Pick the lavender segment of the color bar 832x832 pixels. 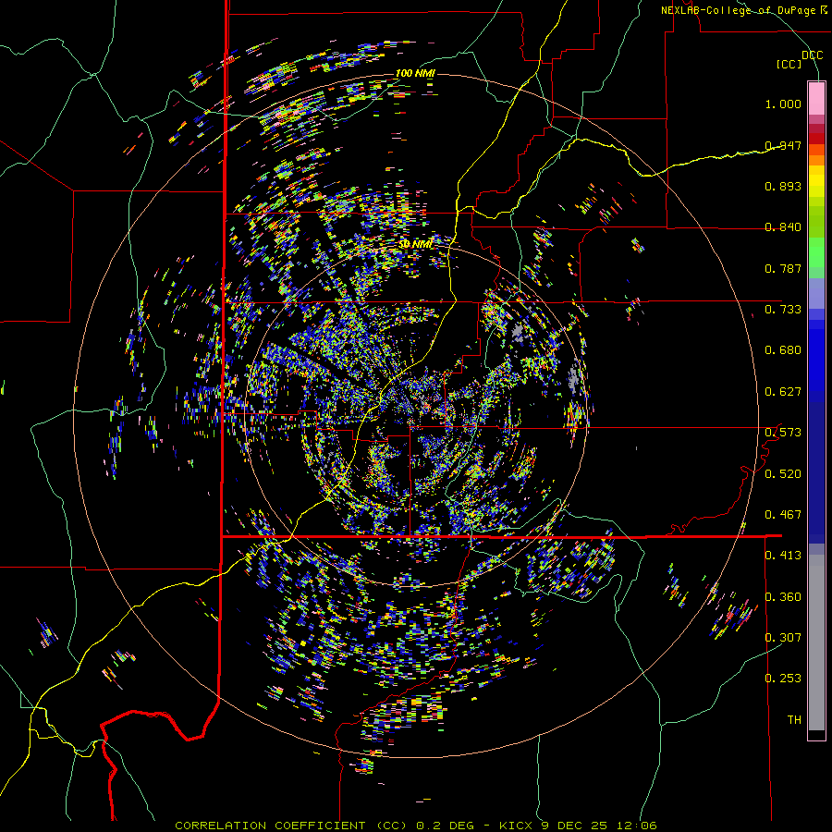click(x=816, y=294)
